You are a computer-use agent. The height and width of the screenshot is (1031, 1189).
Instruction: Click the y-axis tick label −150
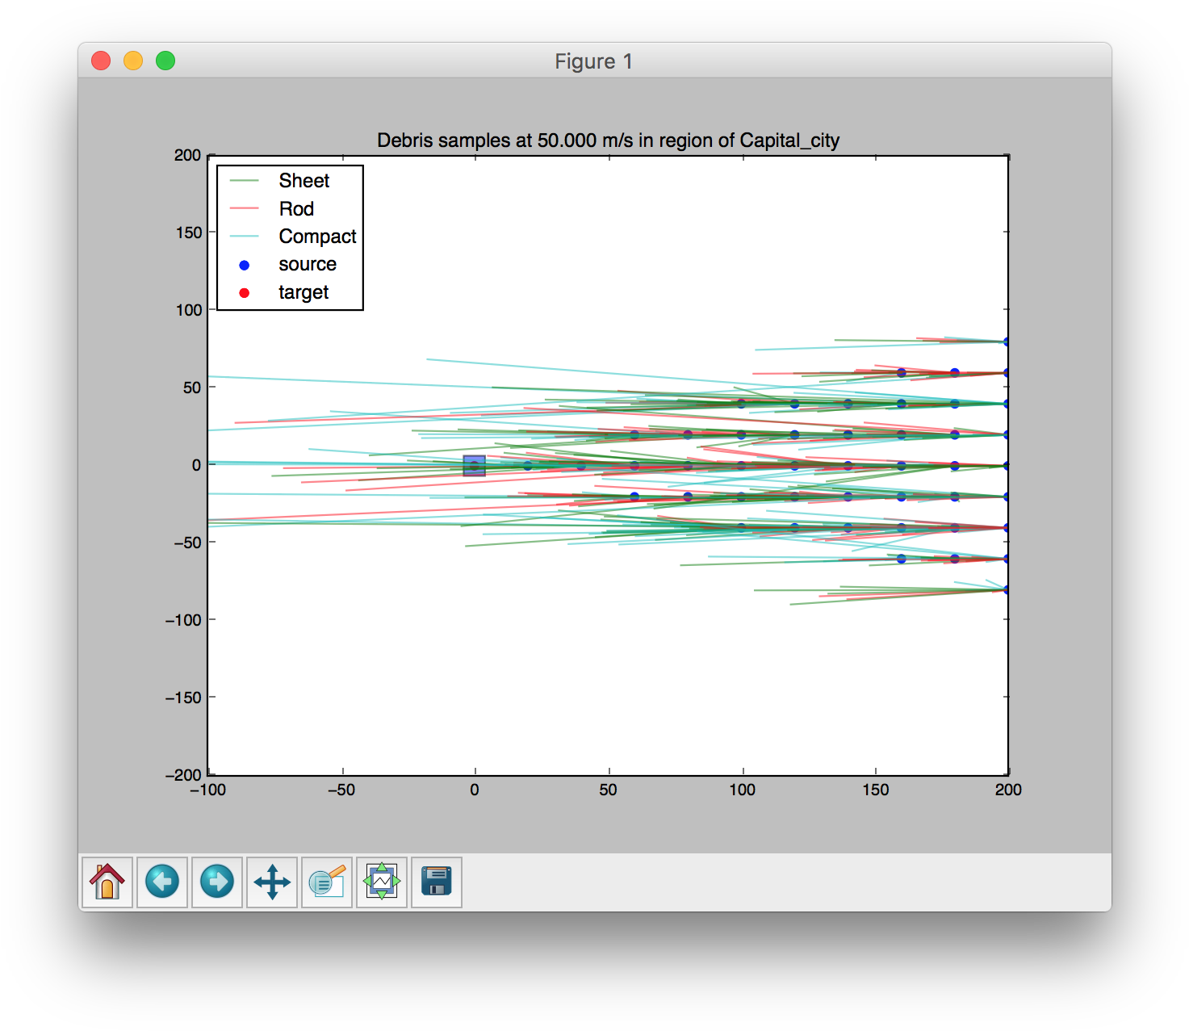coord(183,698)
